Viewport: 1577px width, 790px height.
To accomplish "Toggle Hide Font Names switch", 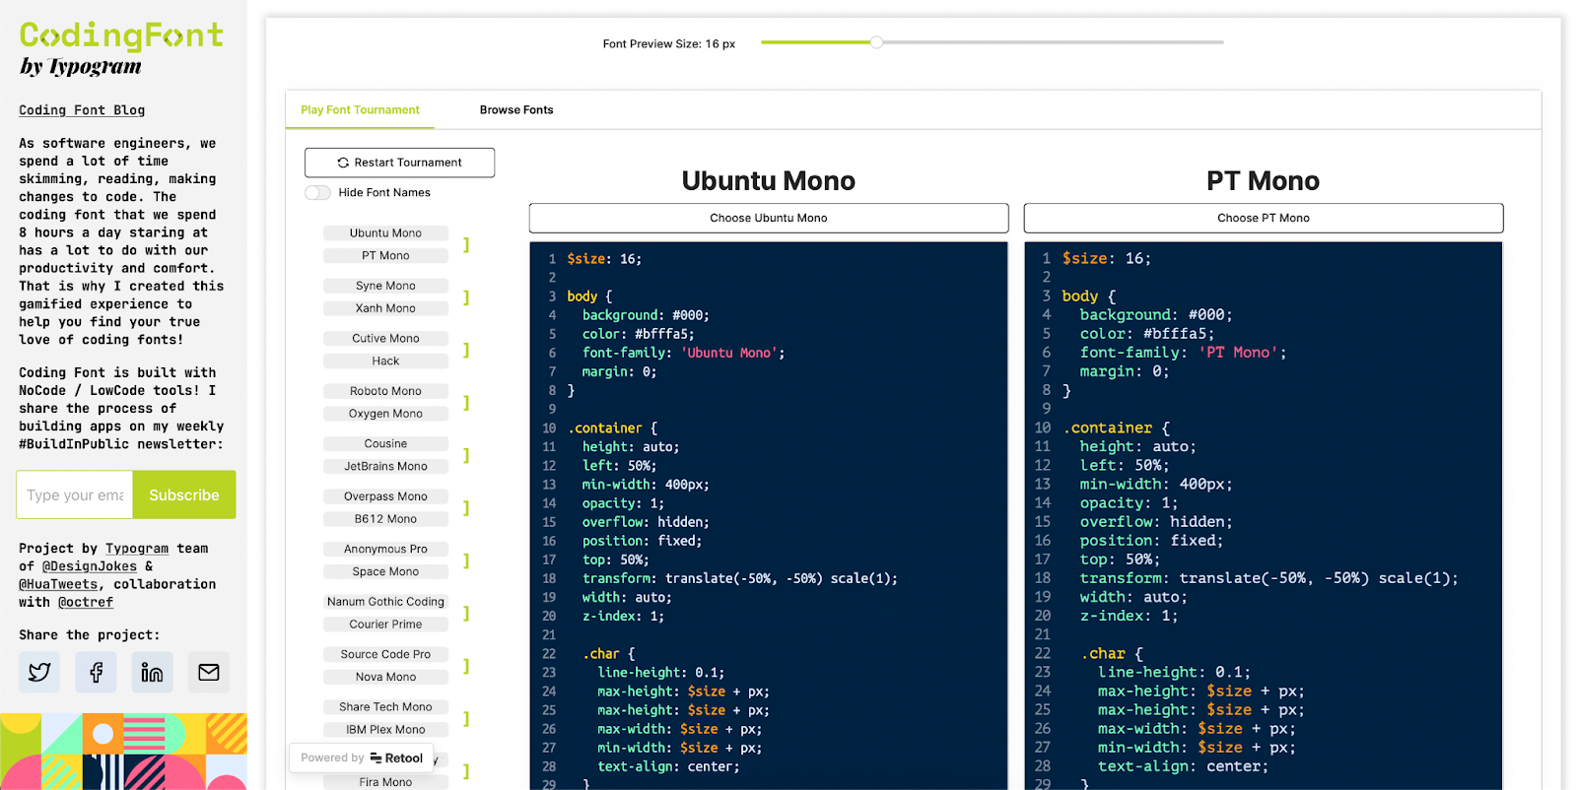I will pos(317,193).
